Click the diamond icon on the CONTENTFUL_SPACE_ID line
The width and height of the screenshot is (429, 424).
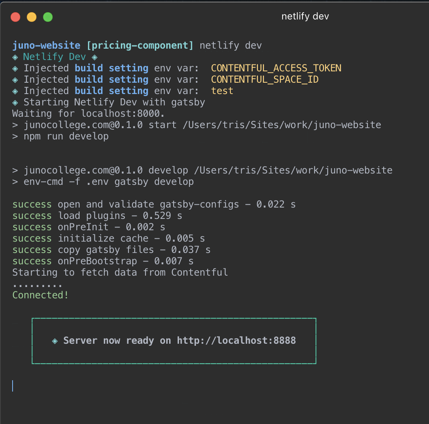pyautogui.click(x=15, y=80)
